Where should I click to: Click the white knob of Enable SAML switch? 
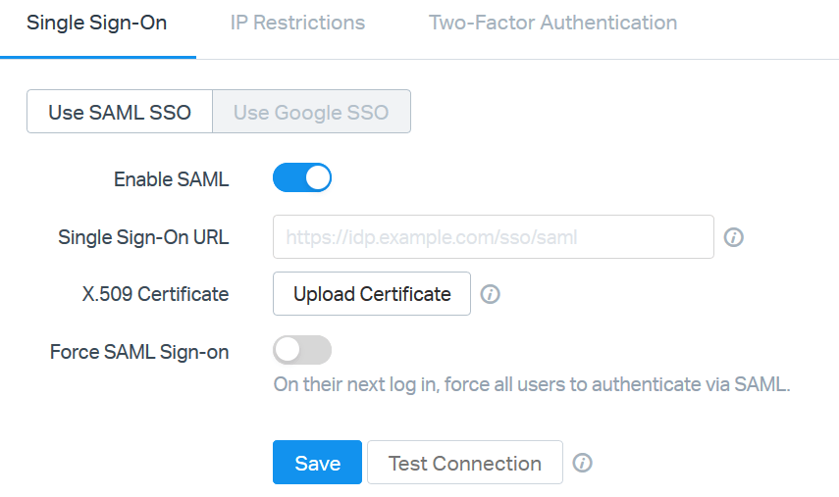(x=317, y=178)
